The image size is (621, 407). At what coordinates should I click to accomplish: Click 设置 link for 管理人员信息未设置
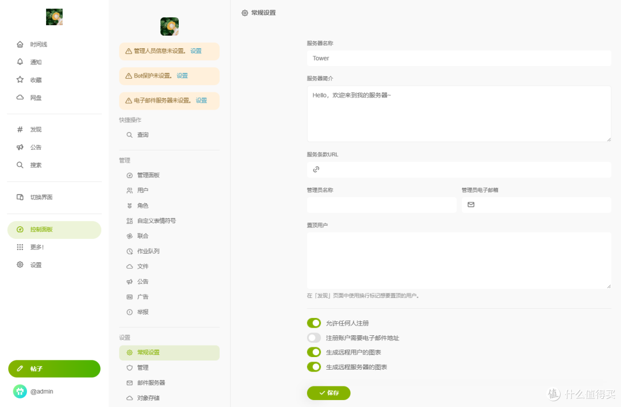coord(196,51)
